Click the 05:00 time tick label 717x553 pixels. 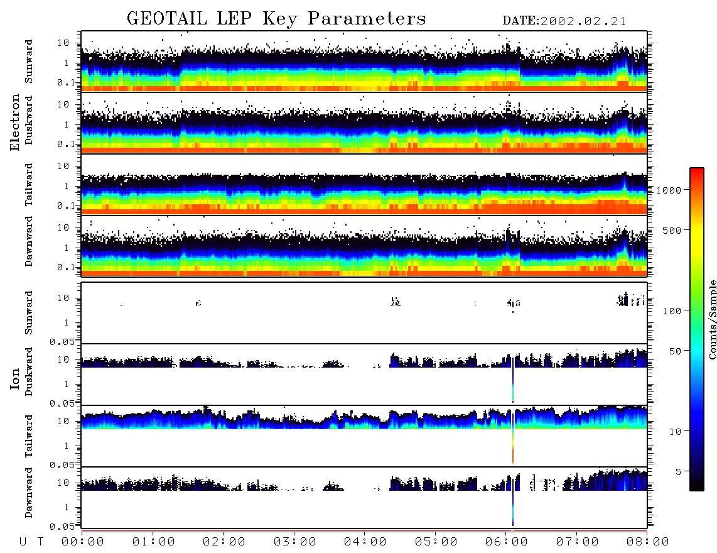pyautogui.click(x=436, y=542)
